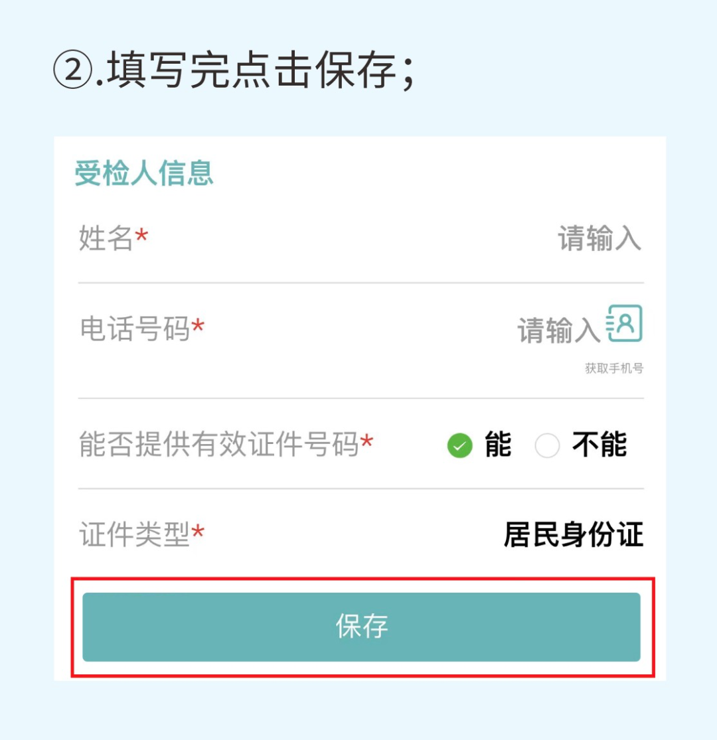The width and height of the screenshot is (717, 740).
Task: Click the red asterisk after 电话号码
Action: 198,326
